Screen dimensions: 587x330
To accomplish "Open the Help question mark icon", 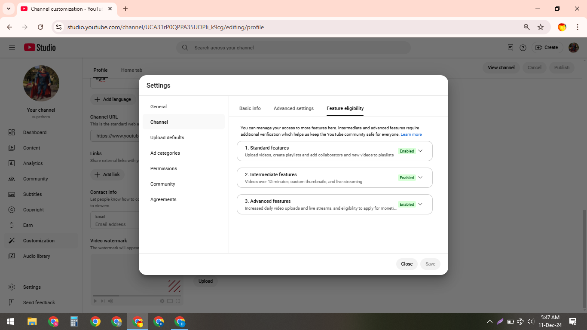I will click(523, 48).
